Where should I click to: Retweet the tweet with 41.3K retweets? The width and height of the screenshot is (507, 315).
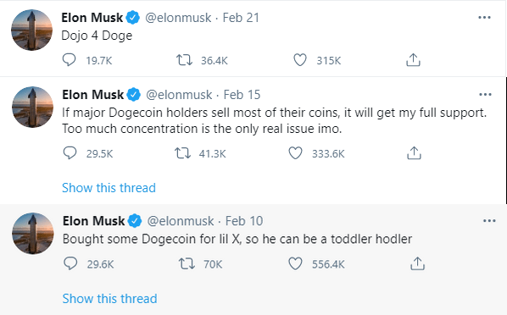point(182,153)
